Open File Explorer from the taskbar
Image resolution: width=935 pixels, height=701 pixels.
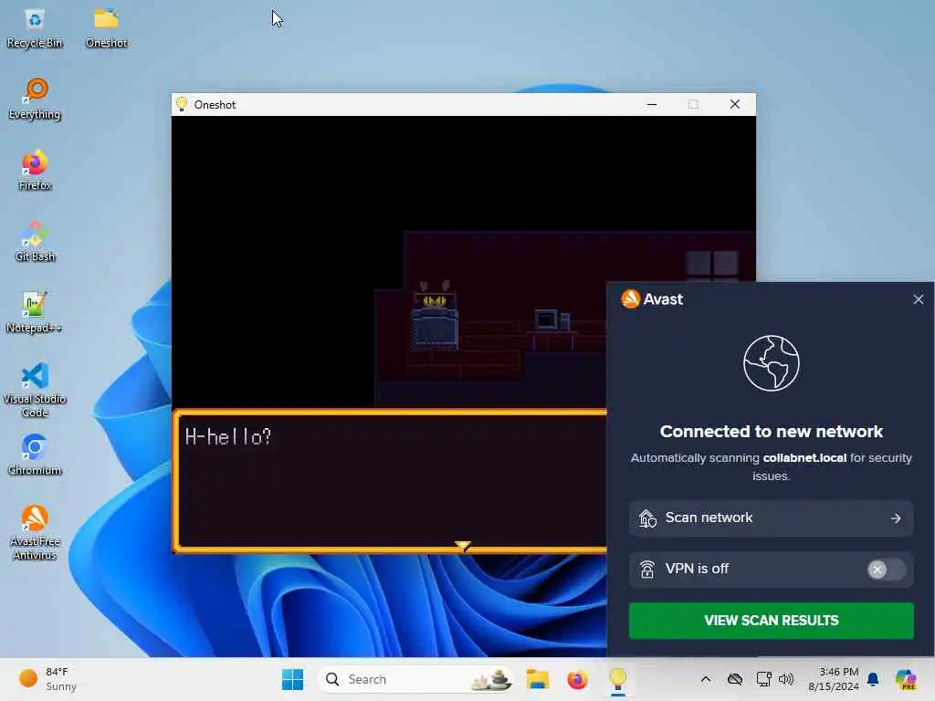pos(537,679)
